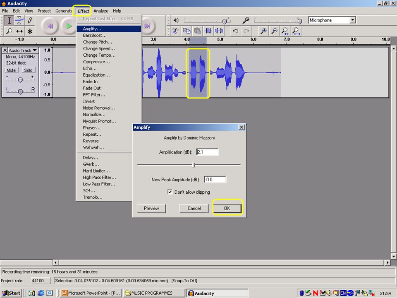This screenshot has height=298, width=397.
Task: Select the Selection (I-beam) tool
Action: [x=9, y=20]
